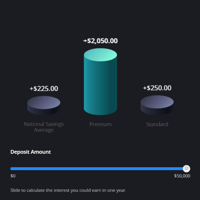Click the $0 minimum deposit label
The image size is (200, 200).
pos(13,176)
